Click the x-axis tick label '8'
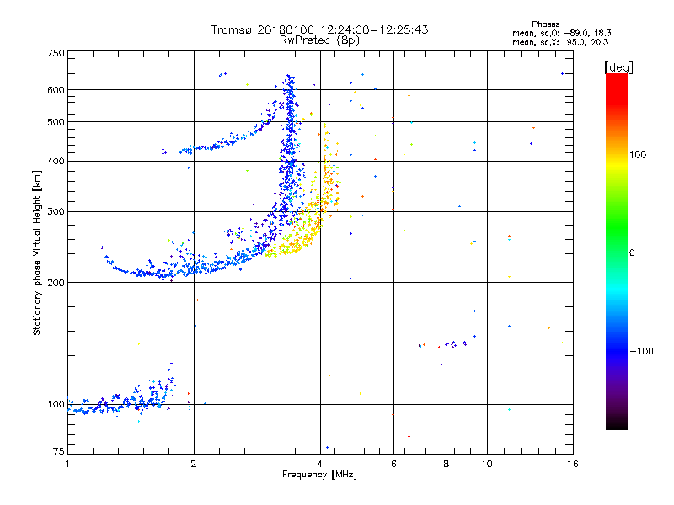This screenshot has width=674, height=505. click(447, 464)
